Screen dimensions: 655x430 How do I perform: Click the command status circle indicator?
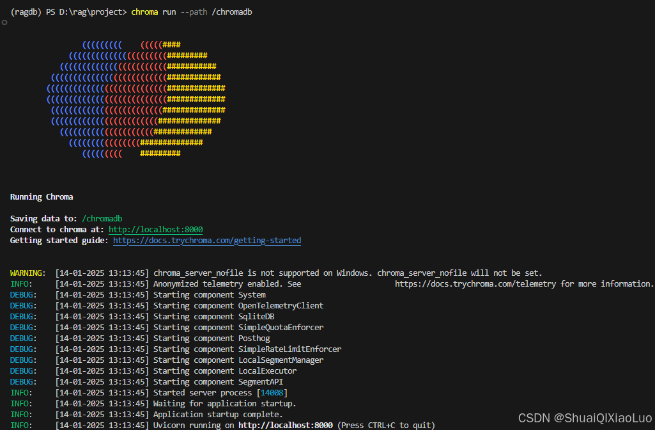coord(4,22)
